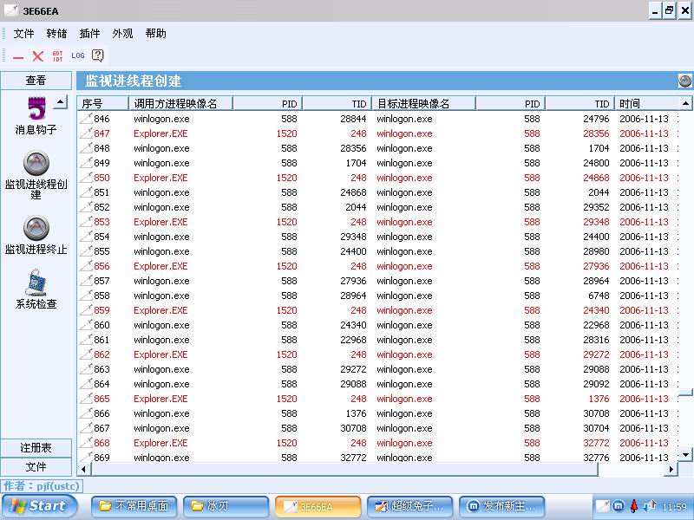Open the LOG toolbar icon
The height and width of the screenshot is (520, 694).
(x=78, y=55)
